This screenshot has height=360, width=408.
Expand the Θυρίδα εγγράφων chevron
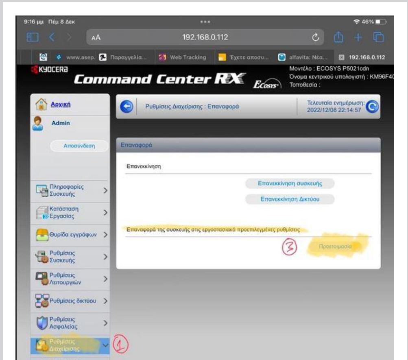105,235
